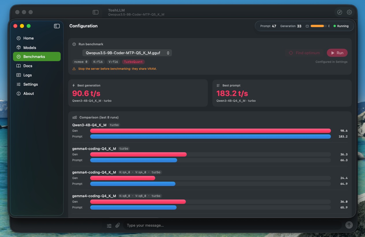Open Logs in the sidebar

click(37, 75)
